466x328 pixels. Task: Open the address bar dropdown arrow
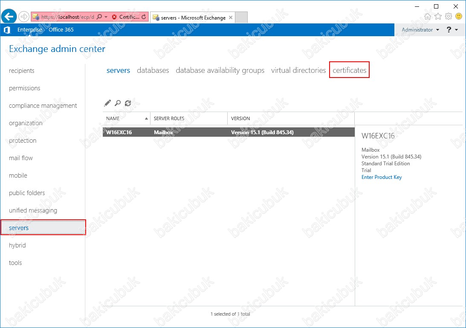106,17
